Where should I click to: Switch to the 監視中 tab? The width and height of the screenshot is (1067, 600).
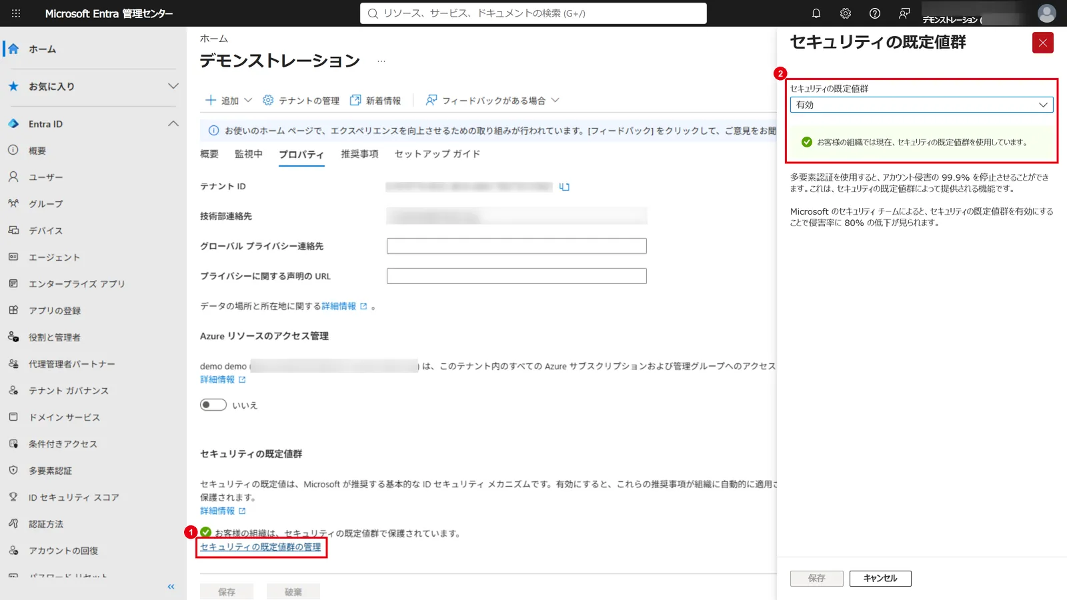pyautogui.click(x=248, y=154)
